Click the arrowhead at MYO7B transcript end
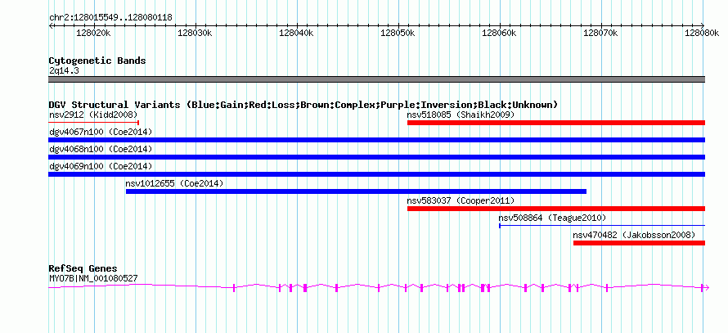728x333 pixels. pyautogui.click(x=707, y=288)
